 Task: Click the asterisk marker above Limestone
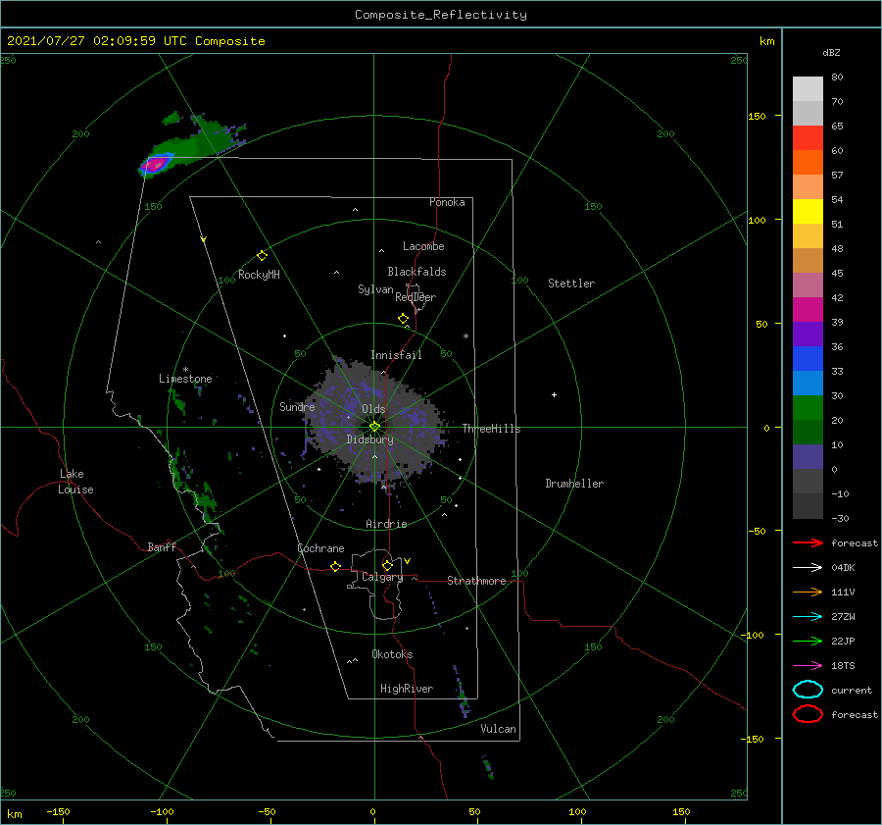click(185, 370)
